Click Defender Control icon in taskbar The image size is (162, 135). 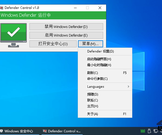click(45, 131)
